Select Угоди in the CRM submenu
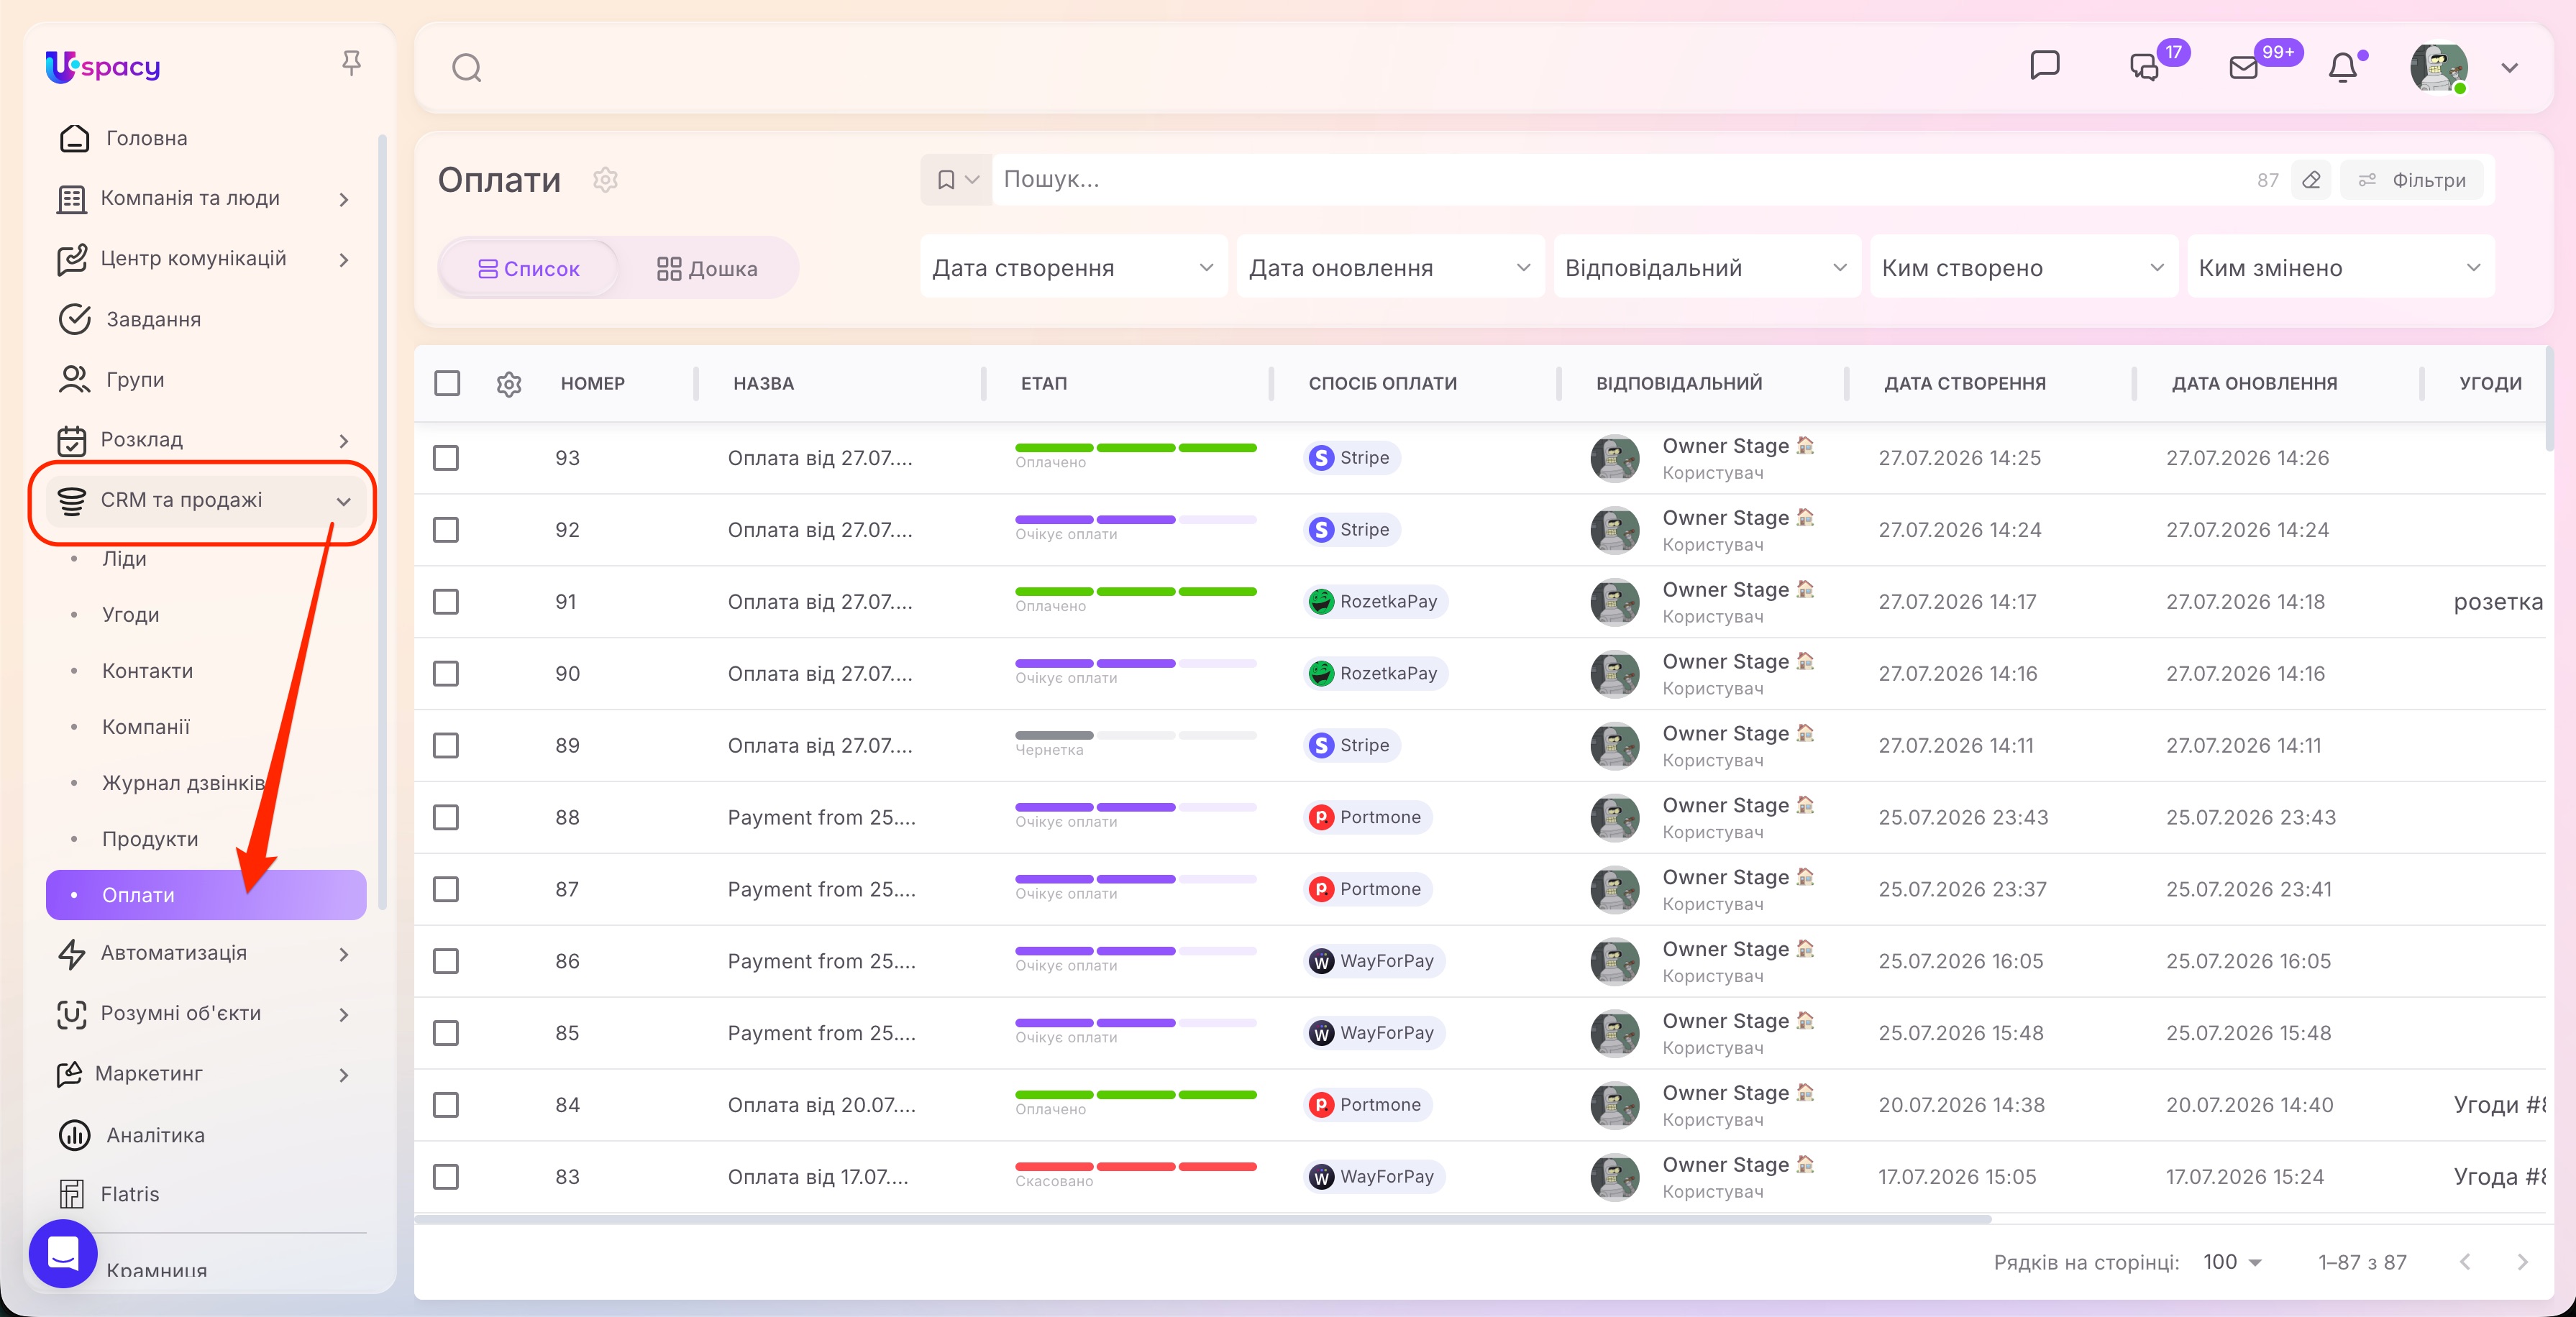The width and height of the screenshot is (2576, 1317). [131, 615]
